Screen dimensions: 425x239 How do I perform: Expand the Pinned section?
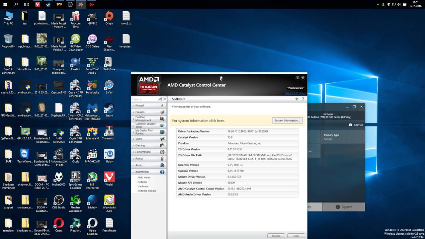(x=149, y=106)
